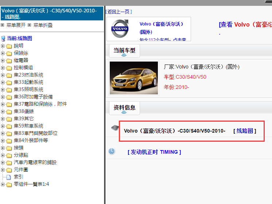Open the 线路图 link in 资料信息
272x204 pixels.
tap(245, 131)
